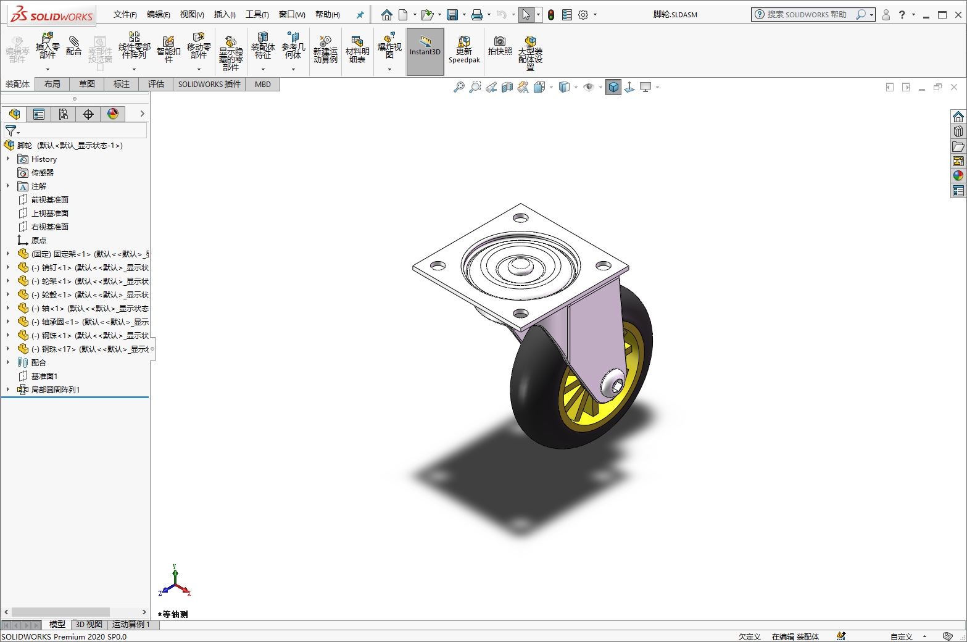Open the Select tool dropdown arrow

click(x=539, y=15)
